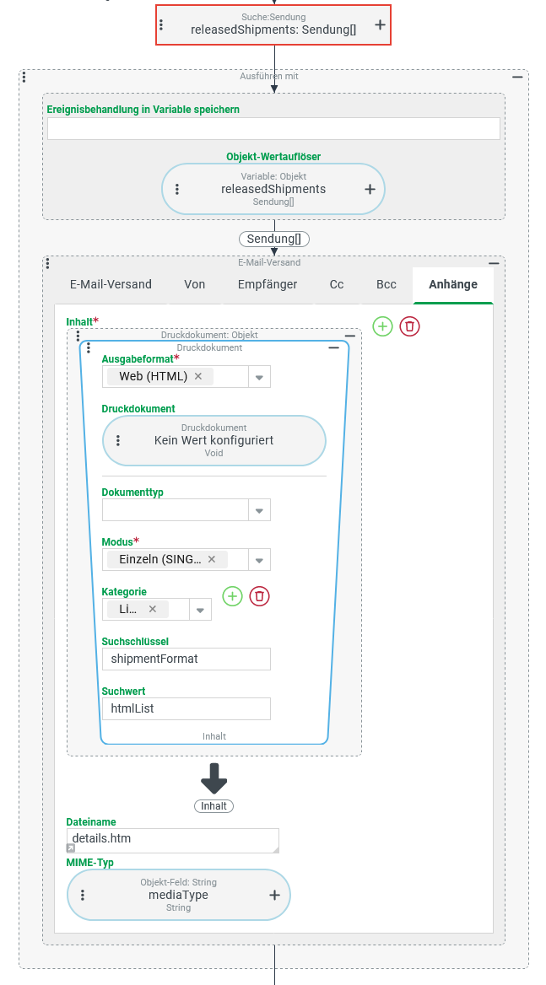Click plus icon on mediaType node
Screen dimensions: 546x985
274,895
